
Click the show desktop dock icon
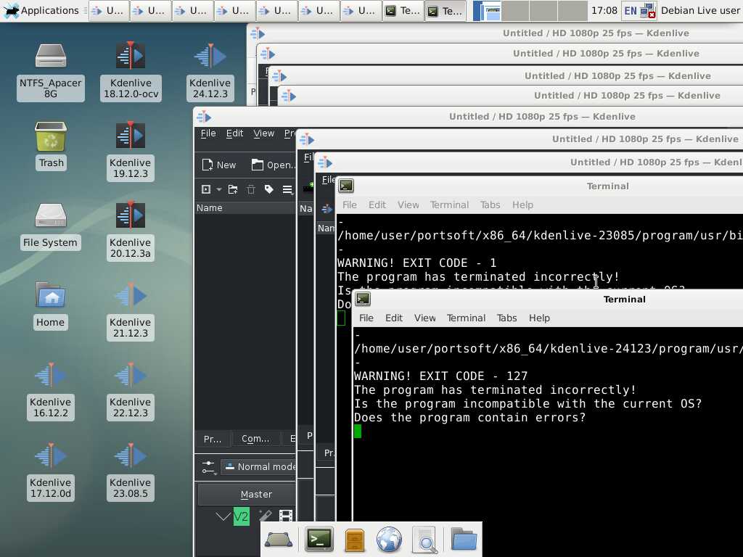click(279, 540)
